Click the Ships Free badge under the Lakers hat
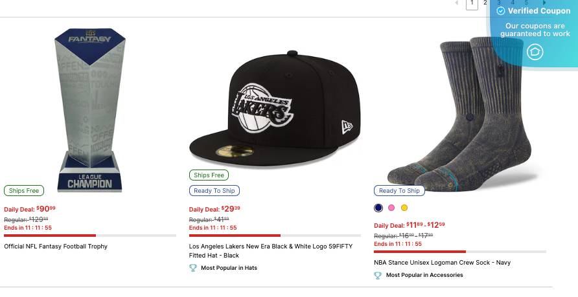 click(x=209, y=175)
